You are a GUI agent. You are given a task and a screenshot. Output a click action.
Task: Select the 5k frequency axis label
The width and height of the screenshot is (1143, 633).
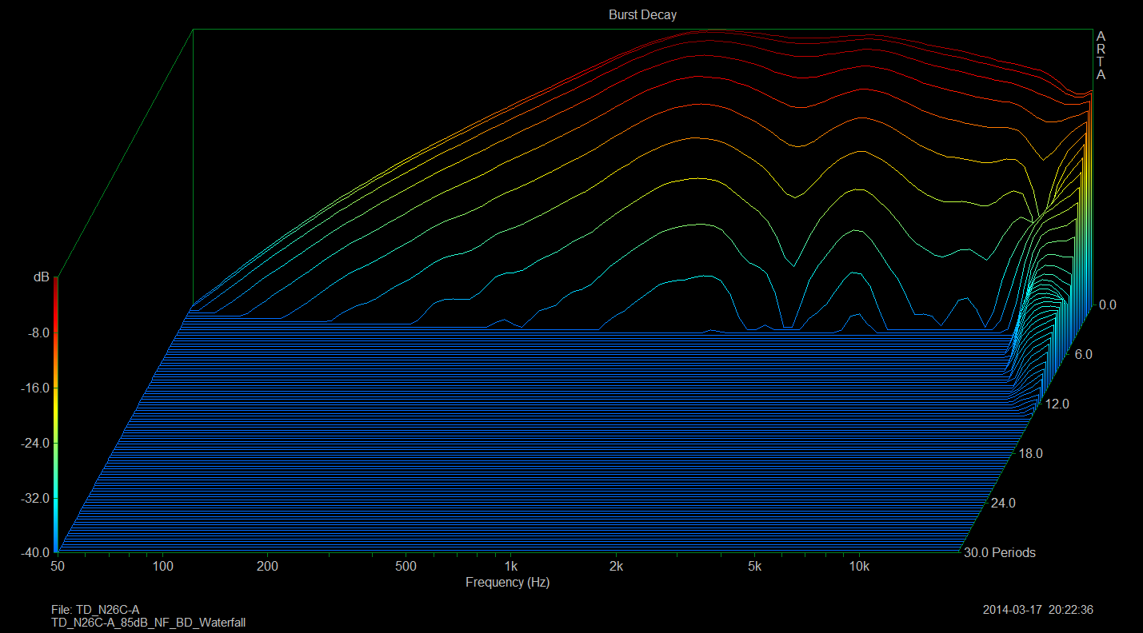click(754, 567)
